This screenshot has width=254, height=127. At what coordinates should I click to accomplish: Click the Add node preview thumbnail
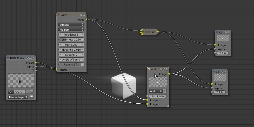(x=158, y=82)
